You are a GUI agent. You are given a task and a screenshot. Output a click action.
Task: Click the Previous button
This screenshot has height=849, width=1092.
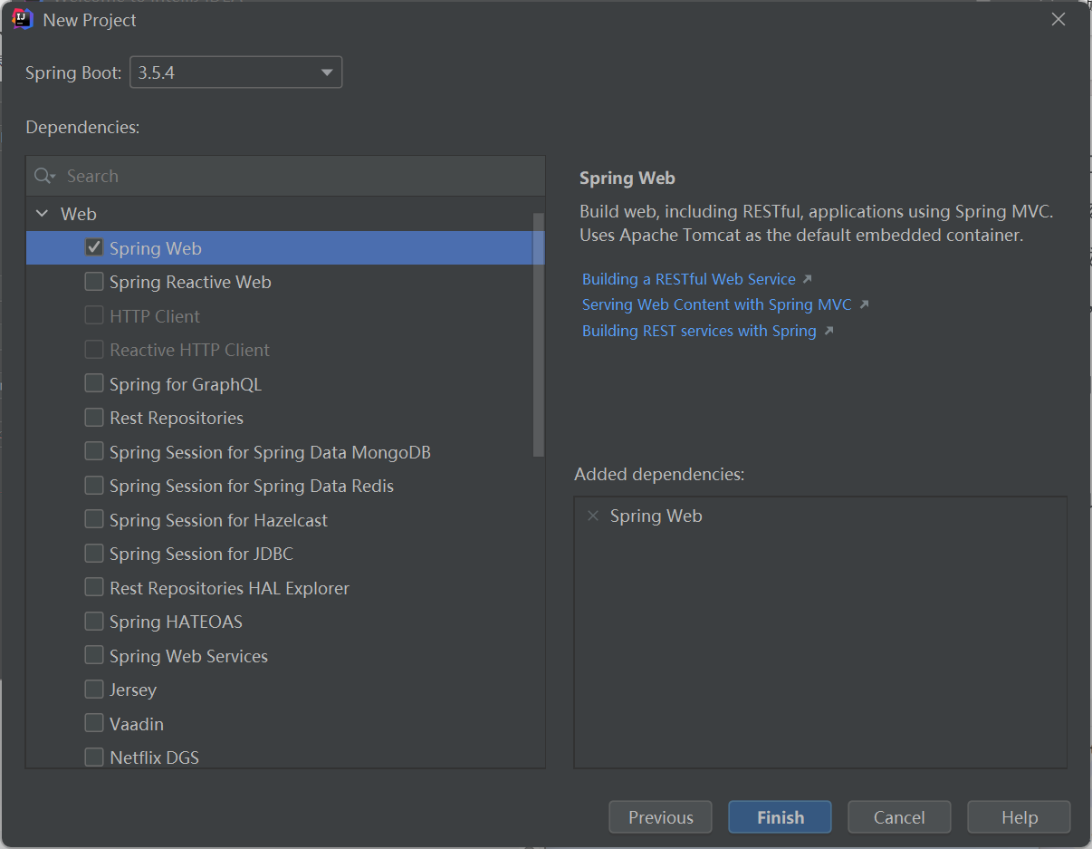click(x=661, y=817)
